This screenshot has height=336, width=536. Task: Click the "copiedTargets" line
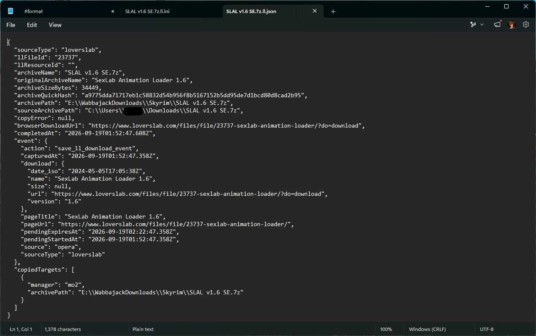[44, 269]
